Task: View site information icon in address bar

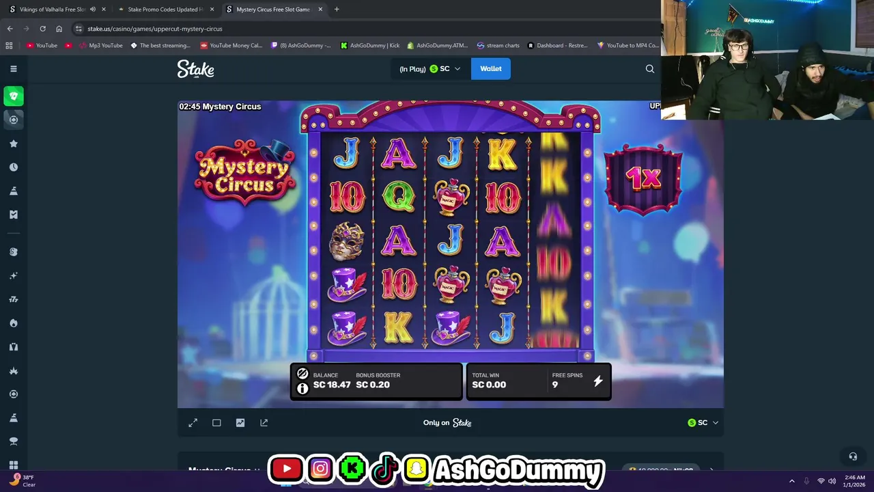Action: [79, 29]
